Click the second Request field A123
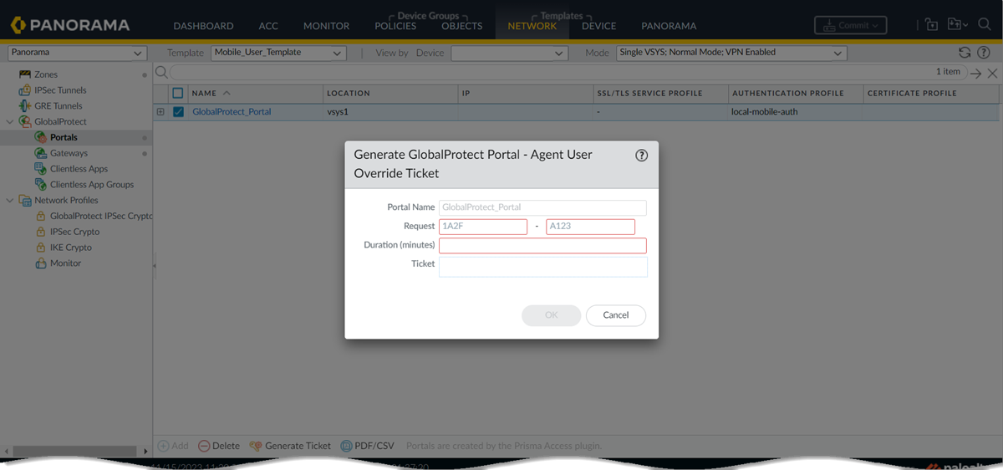The width and height of the screenshot is (1003, 470). coord(591,227)
